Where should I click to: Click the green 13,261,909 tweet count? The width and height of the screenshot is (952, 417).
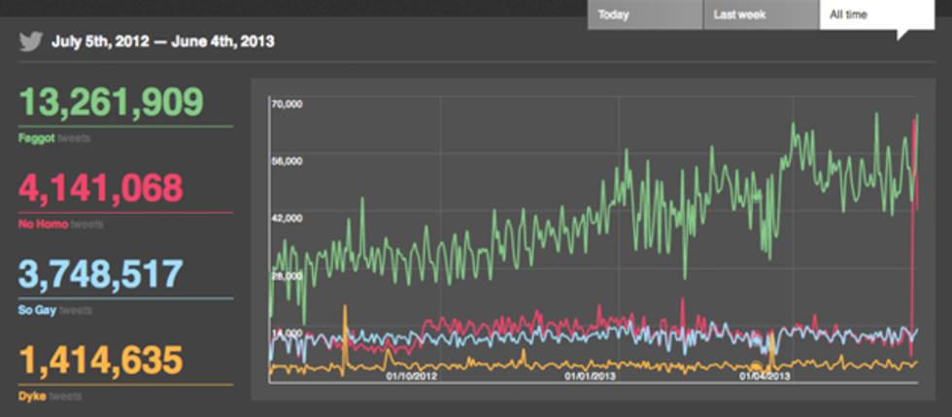click(111, 102)
